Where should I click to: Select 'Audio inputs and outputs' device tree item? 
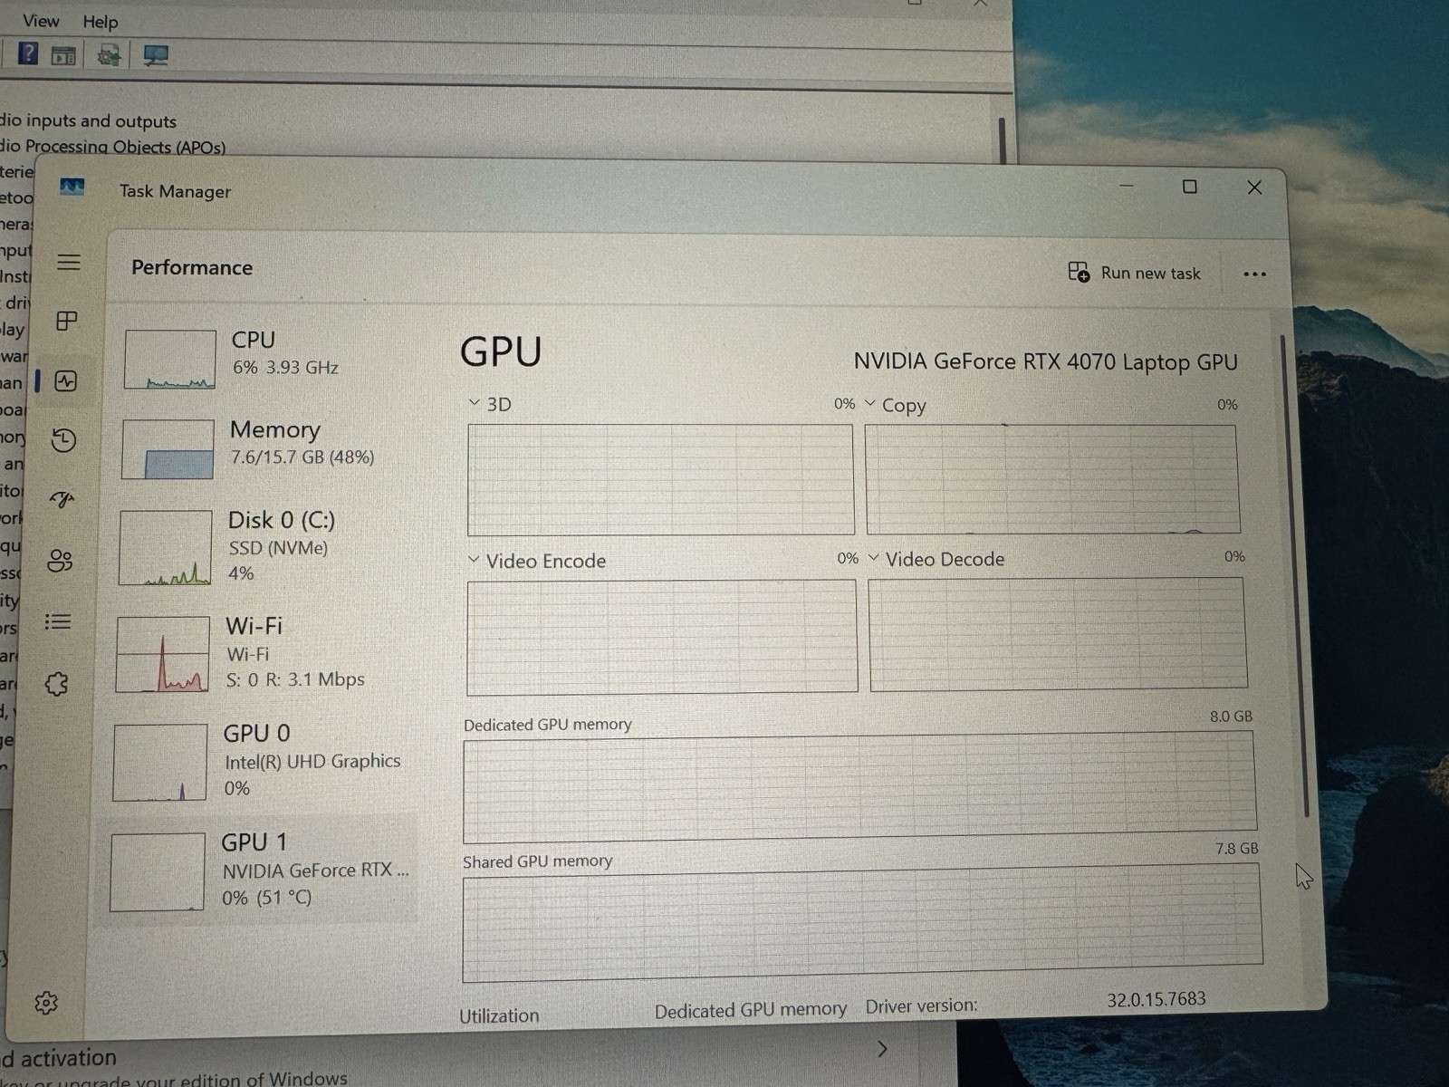click(88, 120)
